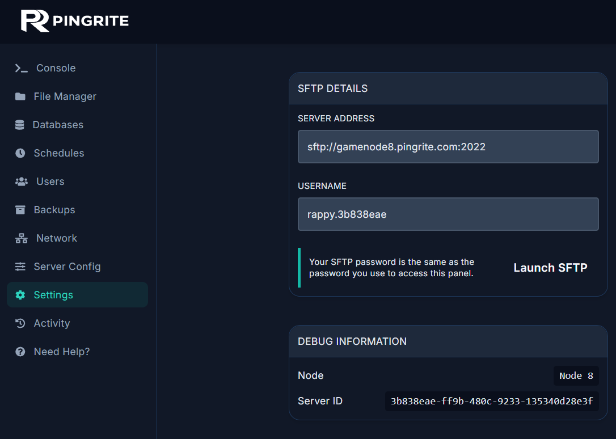Select the Settings gear icon

click(21, 295)
